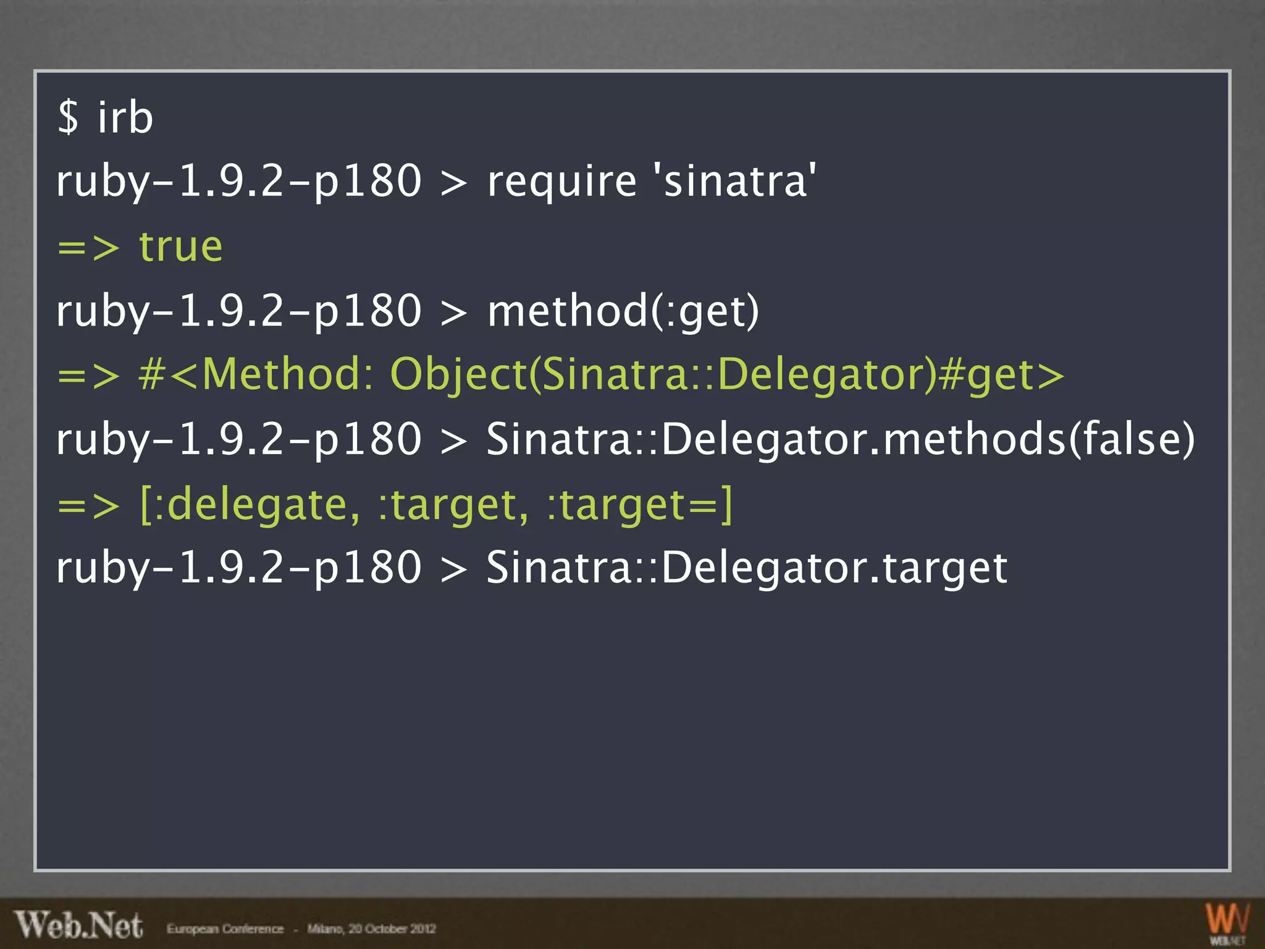Select the Sinatra::Delegator.target line
This screenshot has width=1265, height=949.
pos(532,568)
